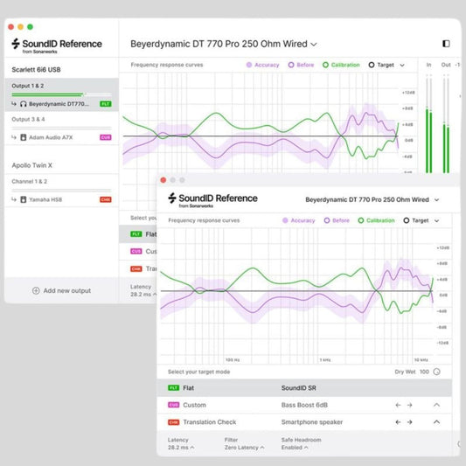Screen dimensions: 466x466
Task: Click routing arrow icon before Yamaha HS8
Action: point(14,199)
